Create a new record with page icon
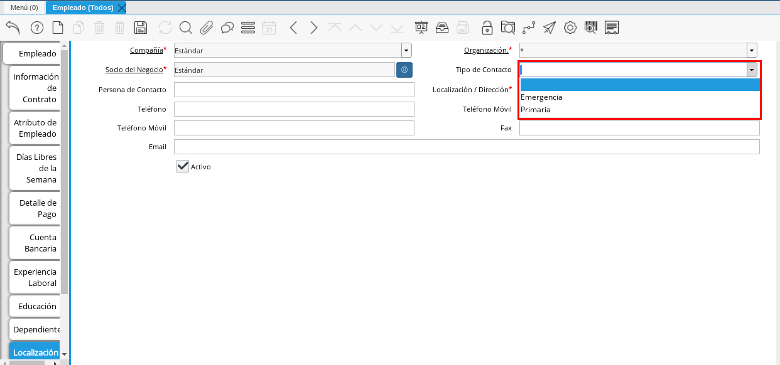The height and width of the screenshot is (365, 780). click(58, 28)
